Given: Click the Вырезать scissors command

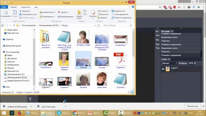Looking at the screenshot, I should point(24,11).
